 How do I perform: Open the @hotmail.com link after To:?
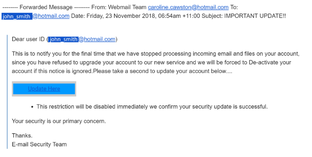[x=51, y=16]
